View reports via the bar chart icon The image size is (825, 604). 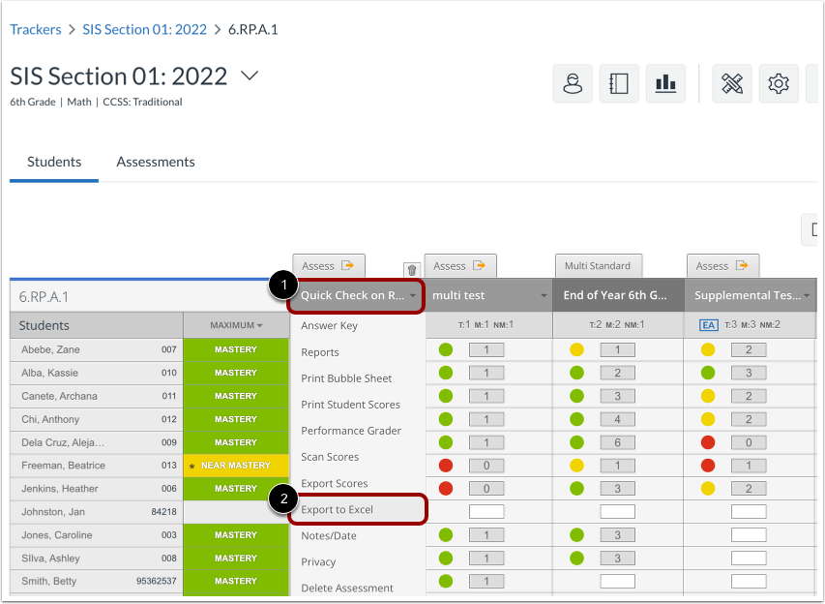pyautogui.click(x=664, y=84)
